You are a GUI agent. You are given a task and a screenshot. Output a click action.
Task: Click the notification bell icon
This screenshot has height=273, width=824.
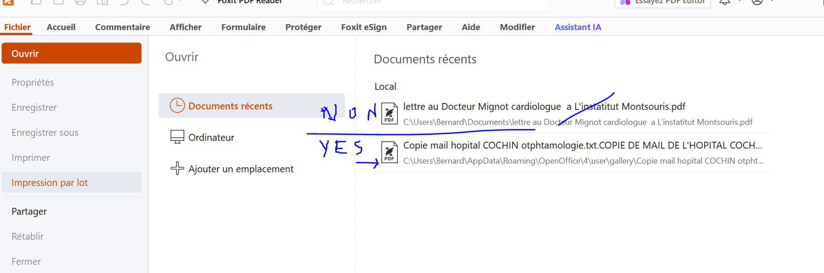[x=725, y=2]
